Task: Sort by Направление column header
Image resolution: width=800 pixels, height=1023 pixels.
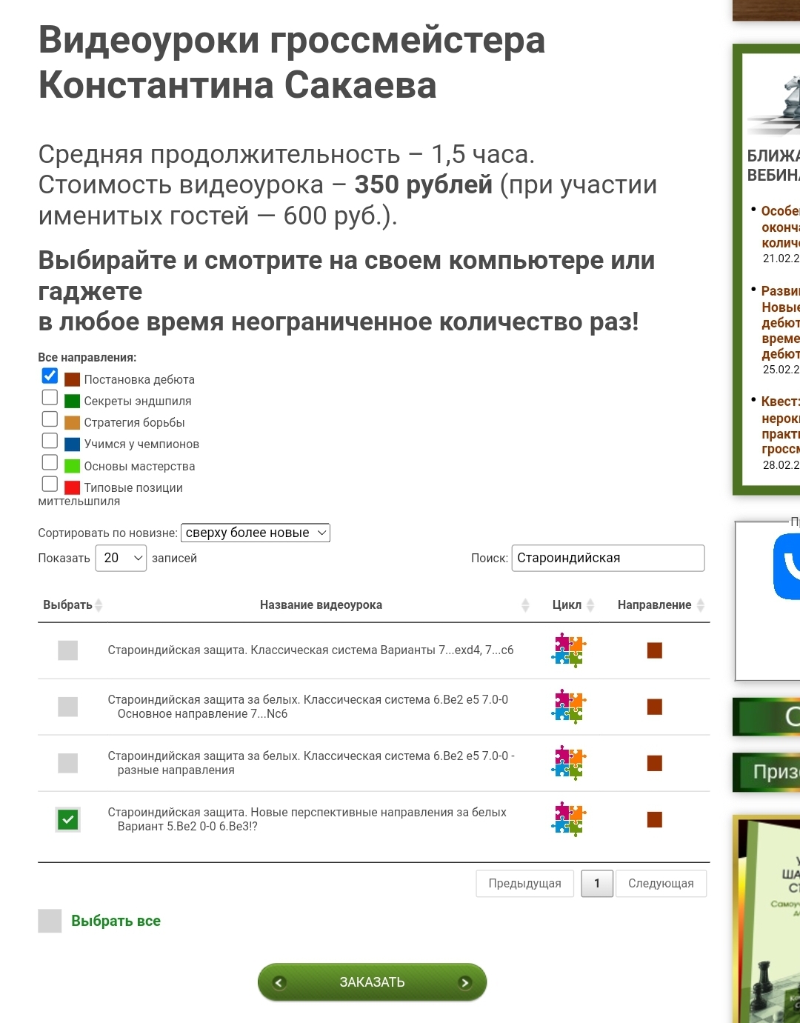Action: 655,605
